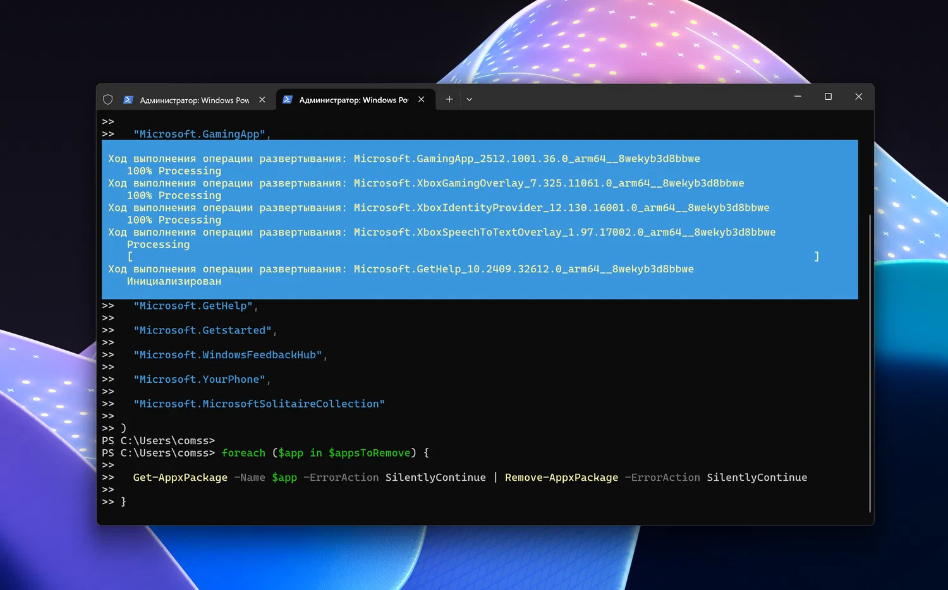This screenshot has height=590, width=948.
Task: Click the empty bracketed deployment progress bar
Action: pyautogui.click(x=473, y=256)
